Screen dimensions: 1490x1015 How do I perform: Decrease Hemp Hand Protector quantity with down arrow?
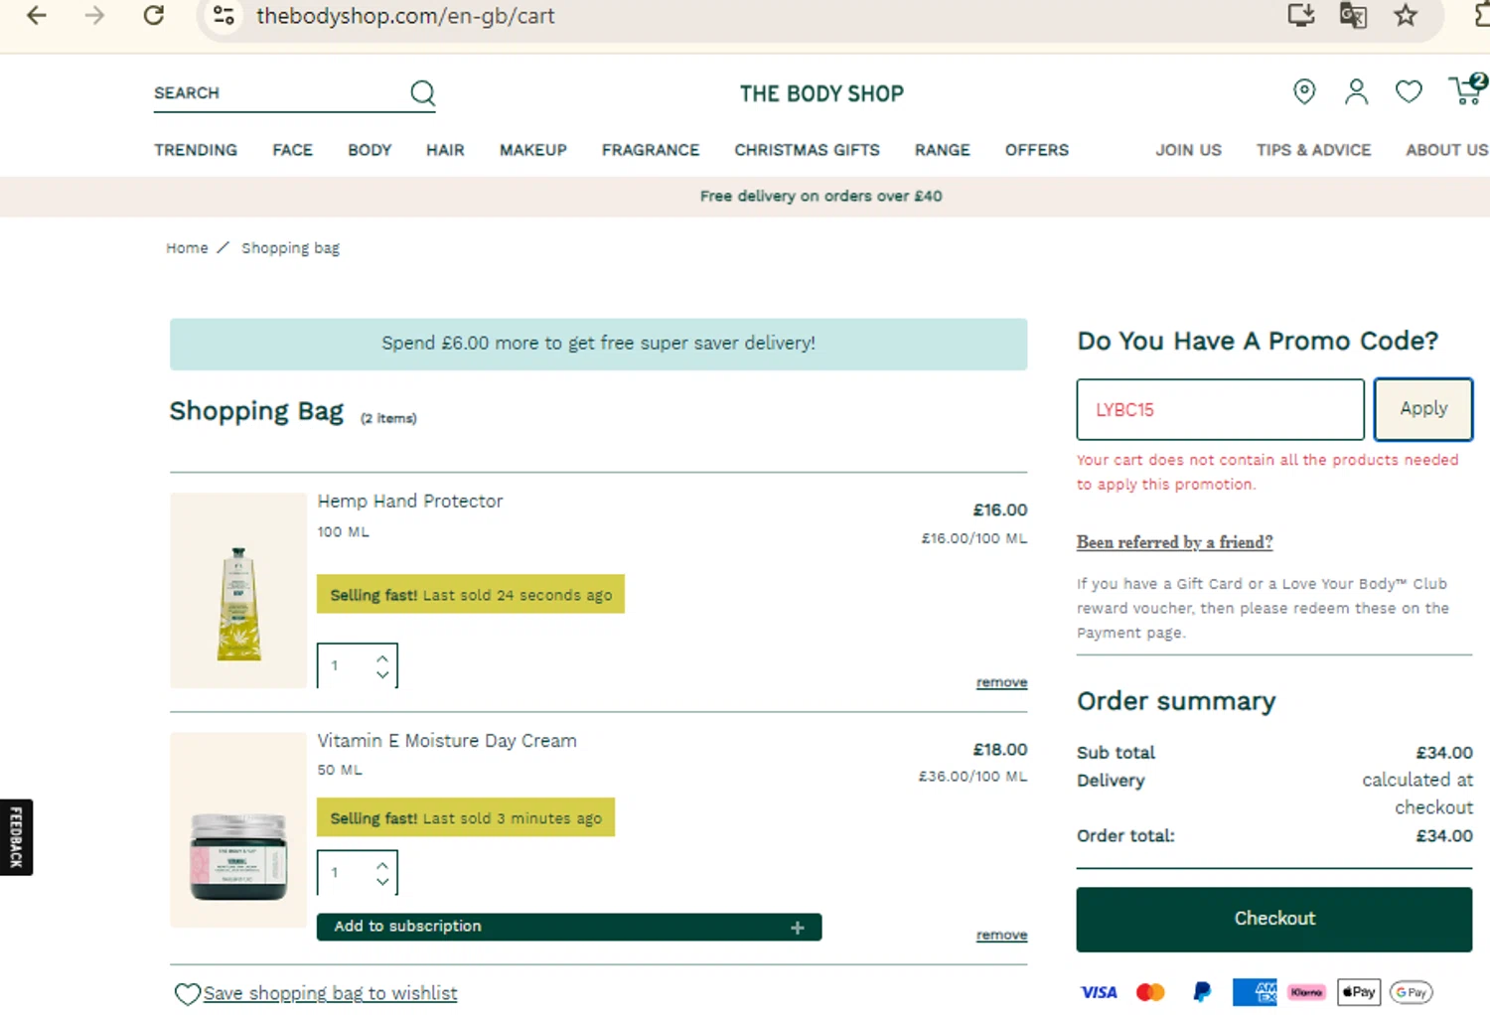[382, 675]
